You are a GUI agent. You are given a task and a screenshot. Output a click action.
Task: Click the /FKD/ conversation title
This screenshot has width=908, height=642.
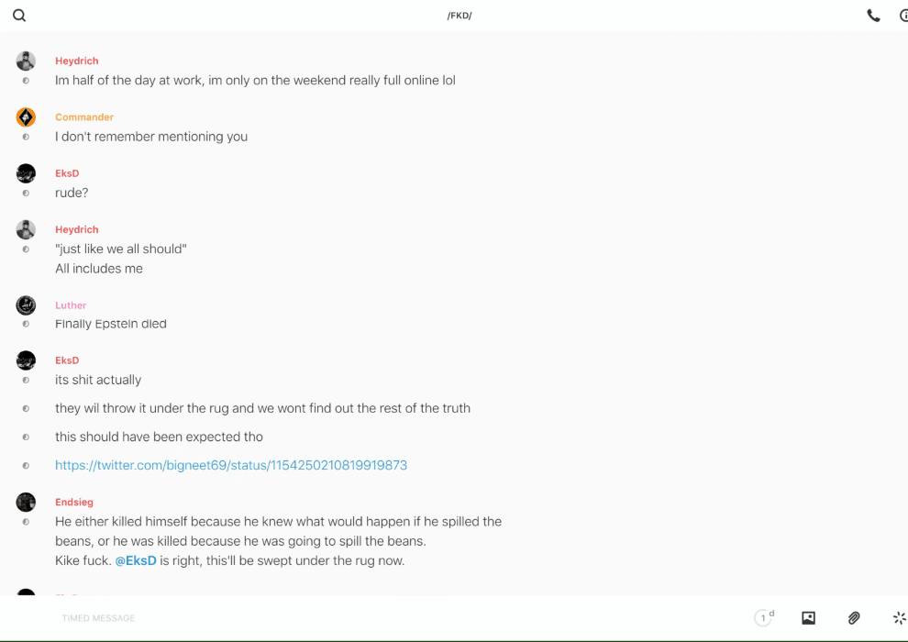click(x=460, y=16)
